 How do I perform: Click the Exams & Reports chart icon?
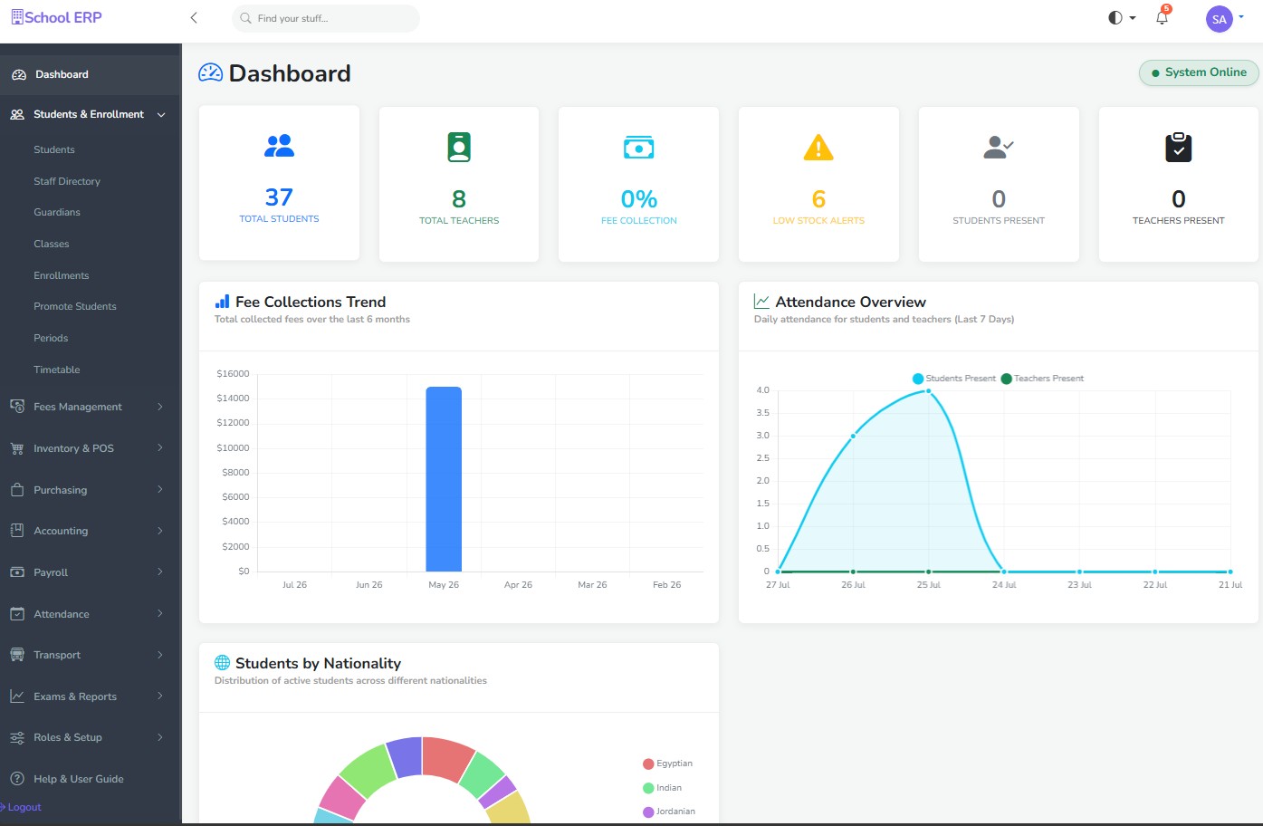[x=17, y=696]
